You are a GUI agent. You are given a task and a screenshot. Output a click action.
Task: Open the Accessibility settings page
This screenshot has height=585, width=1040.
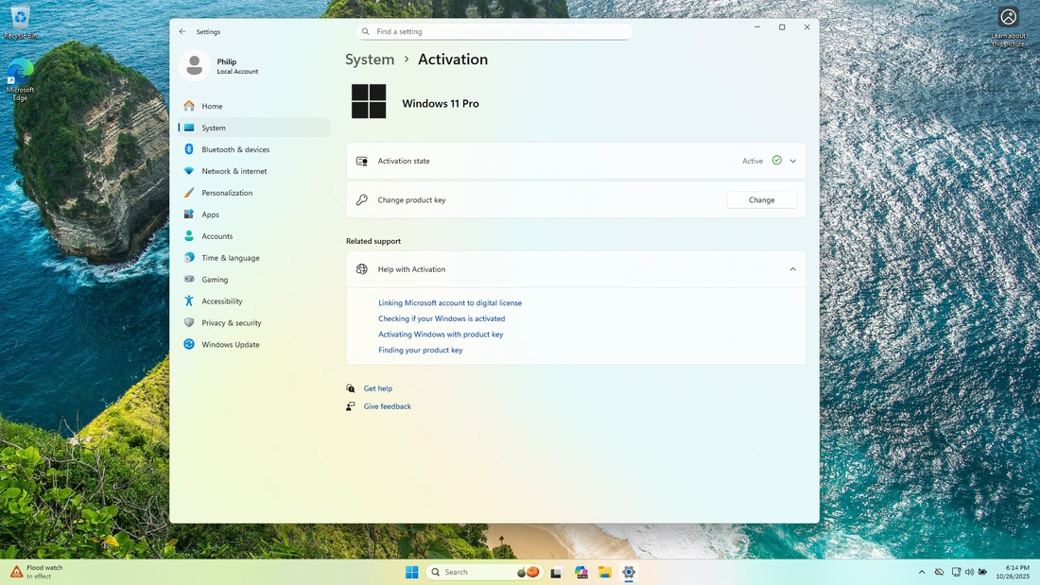coord(221,301)
